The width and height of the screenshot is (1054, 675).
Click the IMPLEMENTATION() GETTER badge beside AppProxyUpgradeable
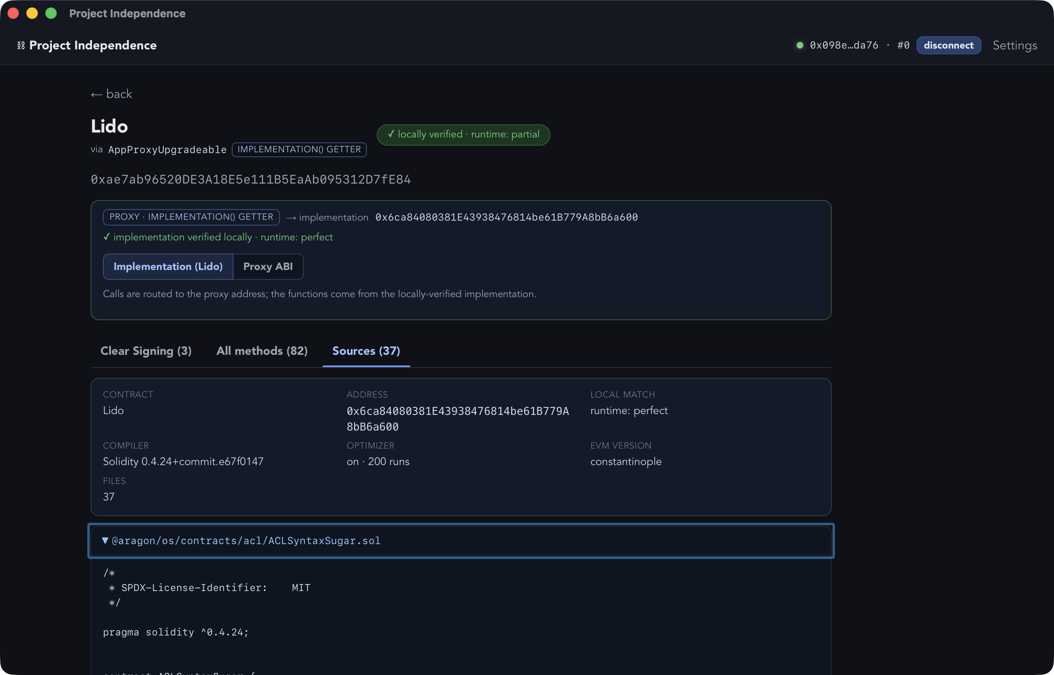(x=299, y=149)
